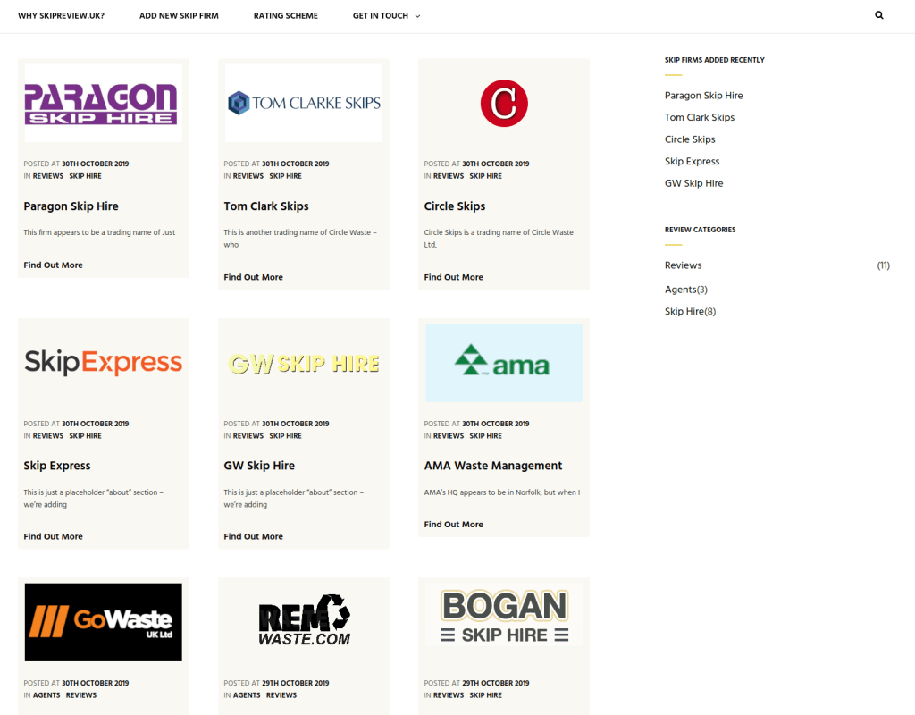Open the search magnifier icon
This screenshot has height=715, width=915.
pyautogui.click(x=879, y=15)
